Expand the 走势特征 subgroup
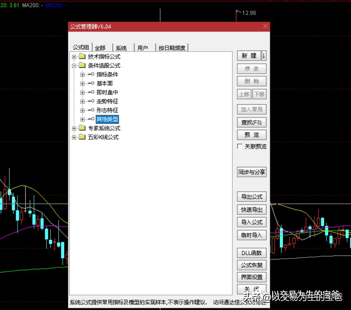Screen dimensions: 351x310 (x=82, y=102)
